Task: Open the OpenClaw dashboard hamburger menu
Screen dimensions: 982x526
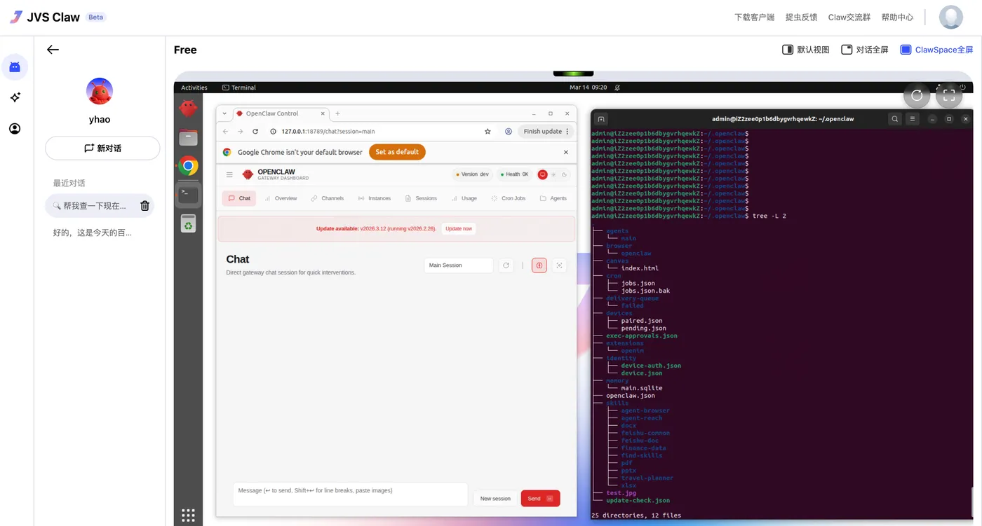Action: (x=229, y=174)
